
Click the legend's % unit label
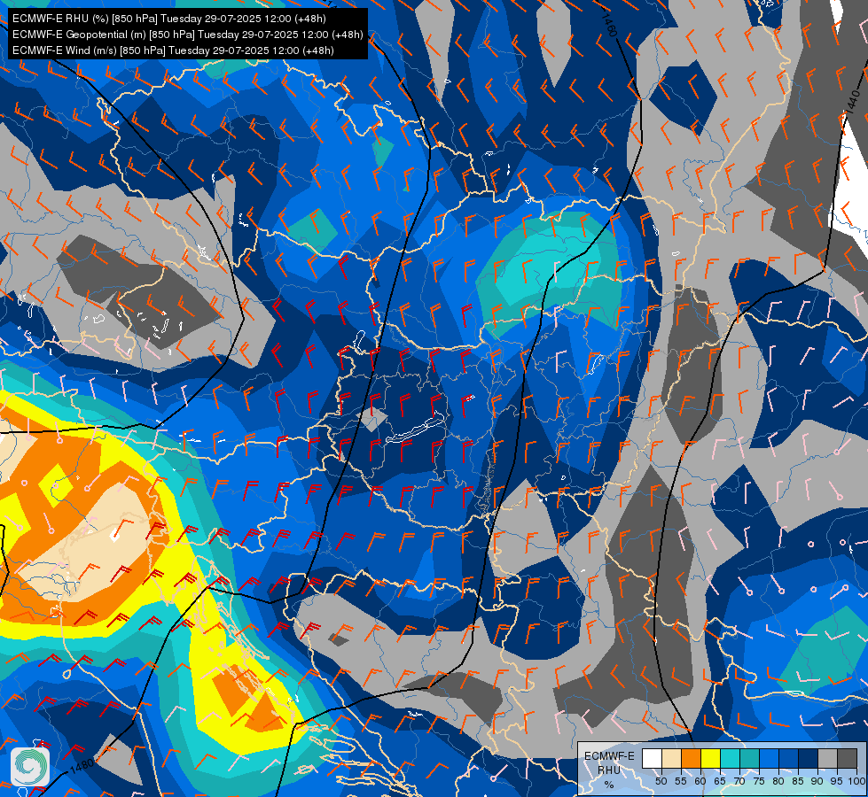(x=609, y=785)
